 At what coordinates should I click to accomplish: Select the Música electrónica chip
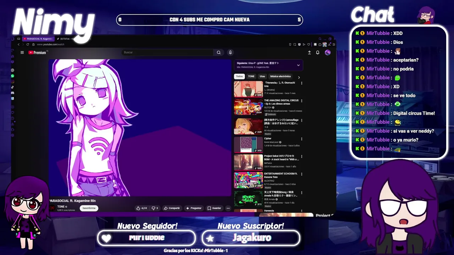click(280, 76)
